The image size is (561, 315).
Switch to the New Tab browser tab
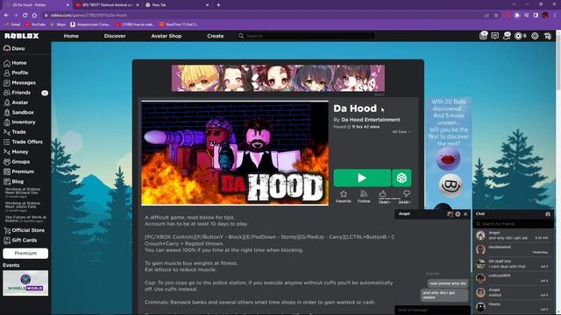[176, 5]
